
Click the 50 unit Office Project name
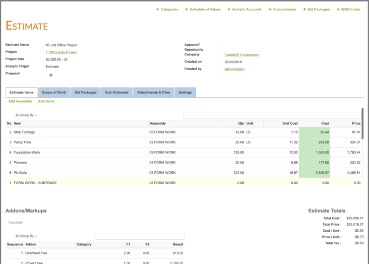tap(61, 45)
